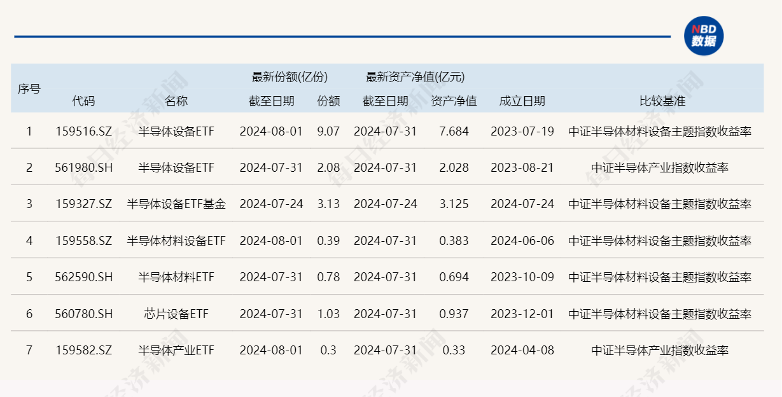
Task: Select code 159327.SZ
Action: point(83,204)
